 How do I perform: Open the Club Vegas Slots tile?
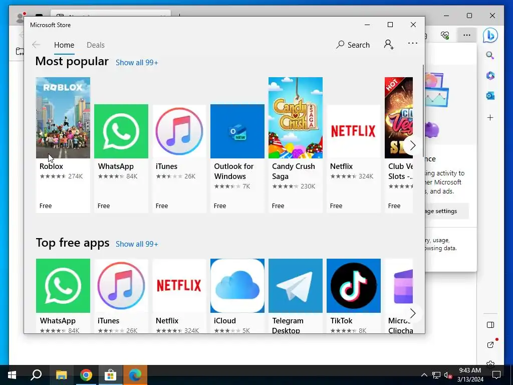[399, 145]
